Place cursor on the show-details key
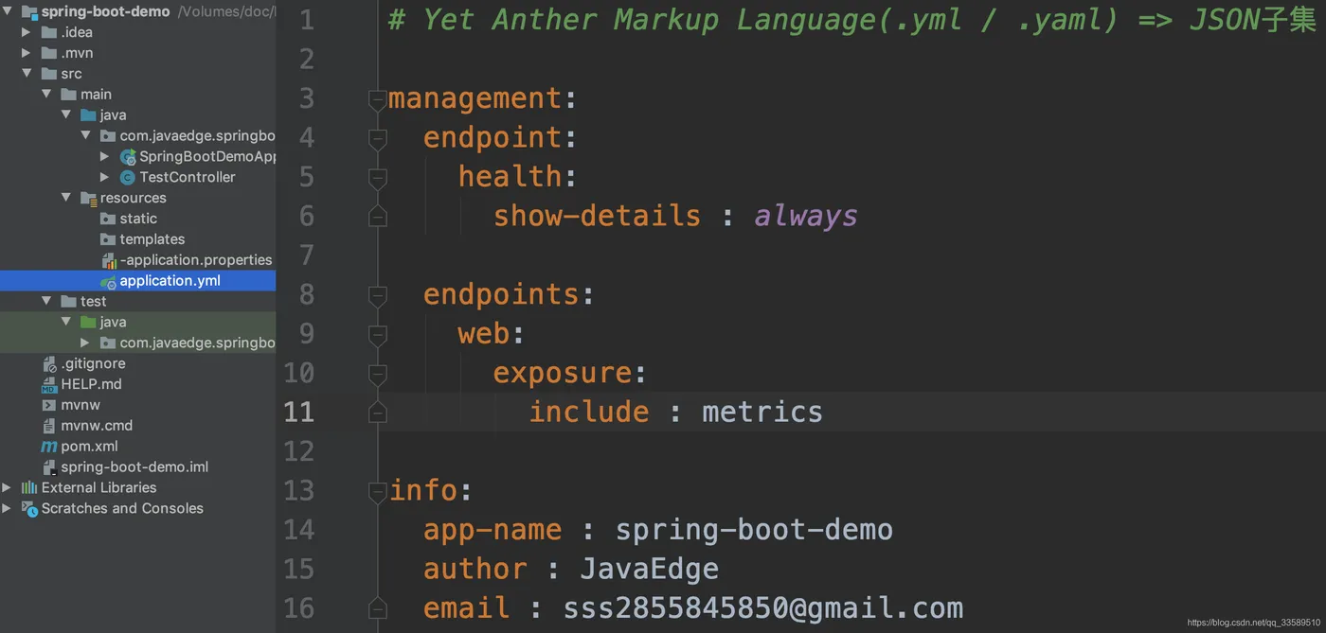The image size is (1326, 633). tap(597, 216)
